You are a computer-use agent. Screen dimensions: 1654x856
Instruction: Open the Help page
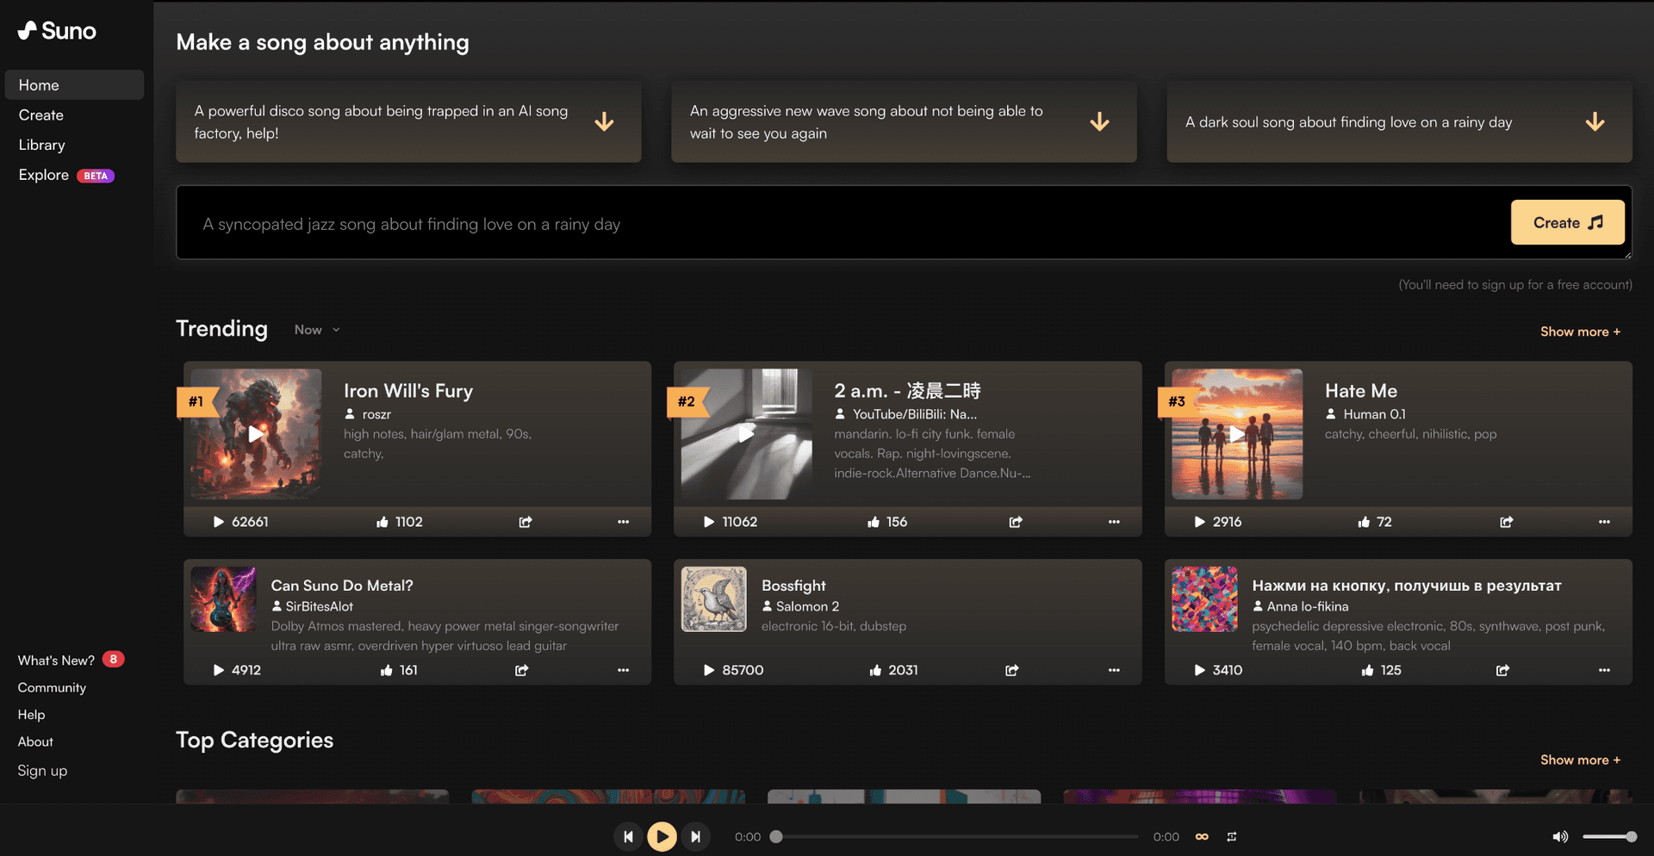pos(31,715)
